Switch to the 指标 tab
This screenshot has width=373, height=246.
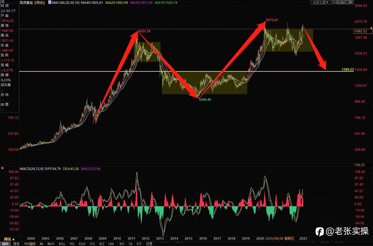(6, 244)
